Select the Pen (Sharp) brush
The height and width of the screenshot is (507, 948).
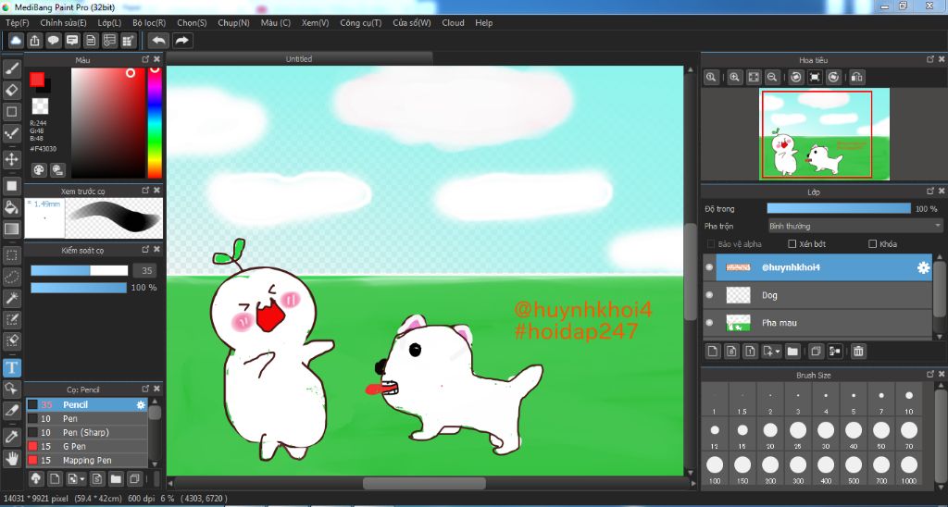87,433
